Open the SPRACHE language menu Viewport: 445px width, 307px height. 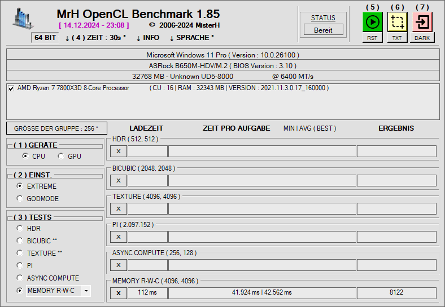point(192,38)
